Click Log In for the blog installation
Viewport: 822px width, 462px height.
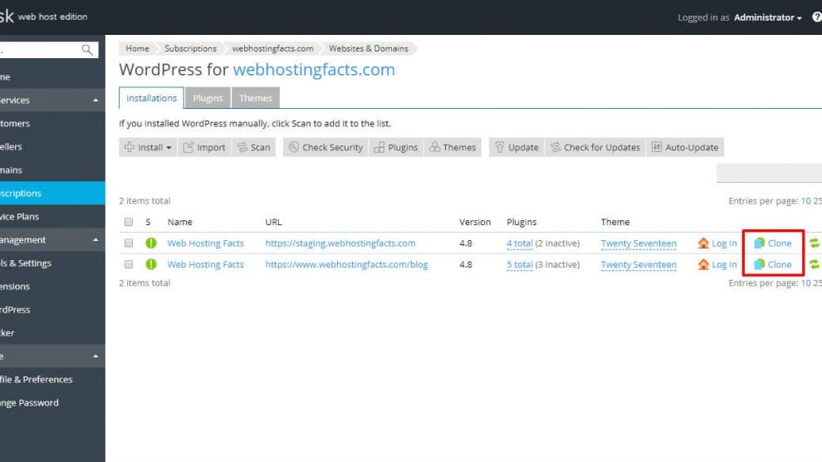(x=717, y=264)
